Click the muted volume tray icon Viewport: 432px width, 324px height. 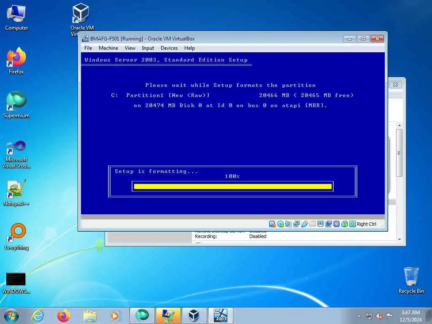click(x=379, y=316)
